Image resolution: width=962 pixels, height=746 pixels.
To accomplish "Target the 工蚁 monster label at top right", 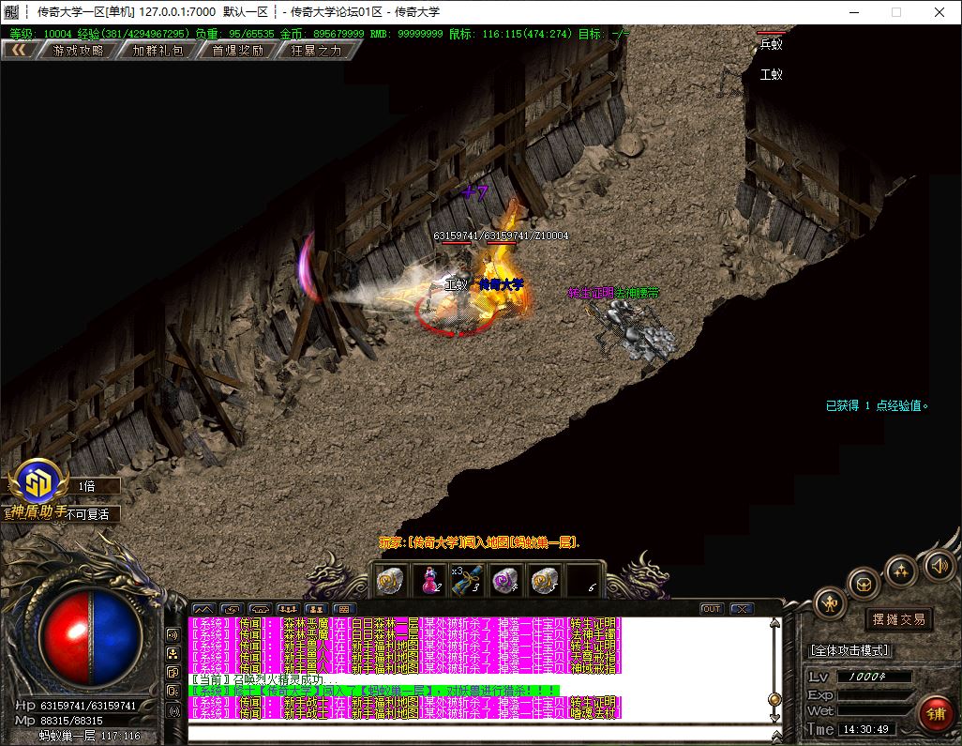I will click(772, 74).
